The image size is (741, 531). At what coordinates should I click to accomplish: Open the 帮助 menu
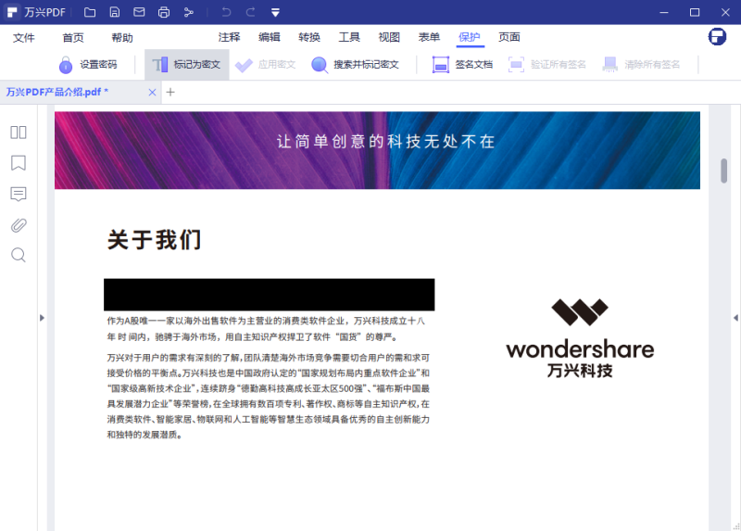coord(122,37)
